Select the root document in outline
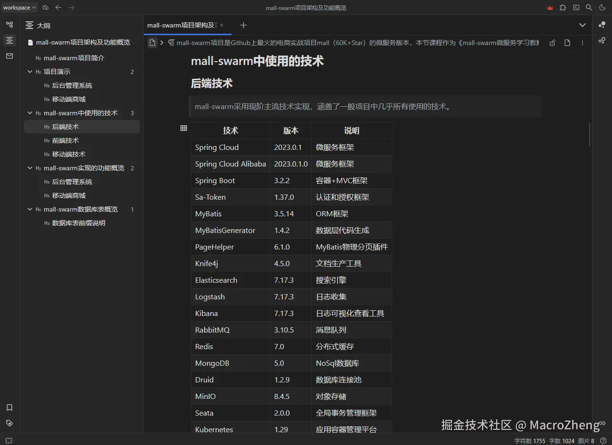Image resolution: width=612 pixels, height=445 pixels. click(82, 42)
